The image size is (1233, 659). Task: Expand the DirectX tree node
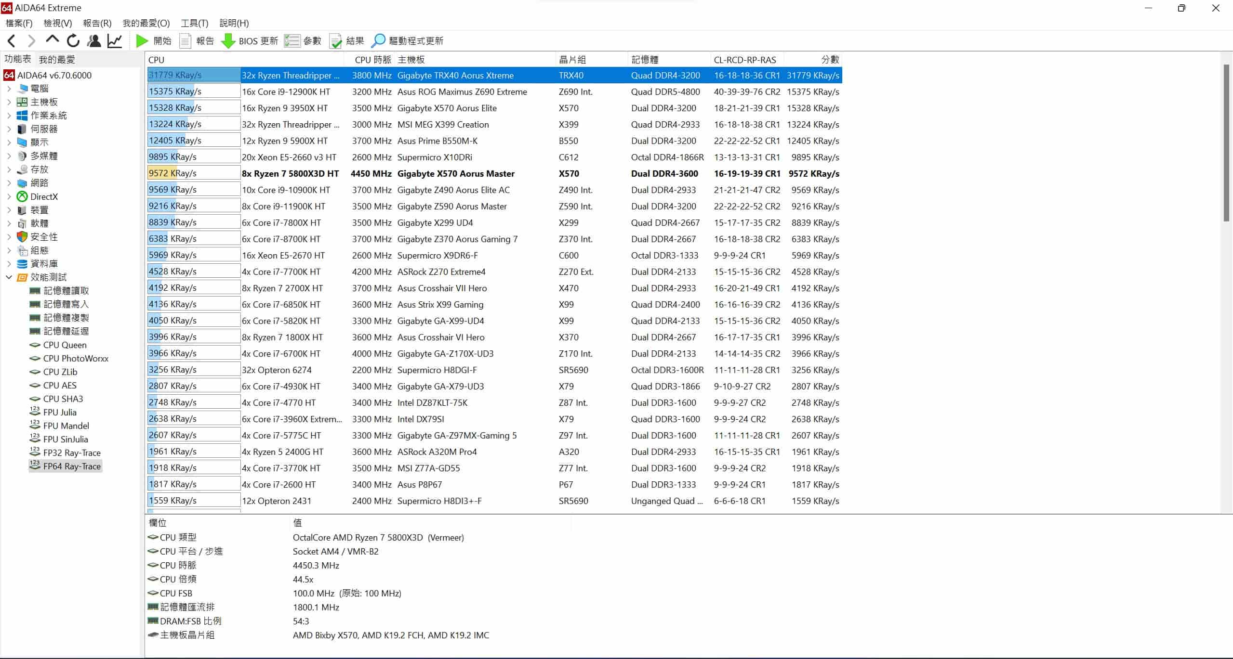9,196
